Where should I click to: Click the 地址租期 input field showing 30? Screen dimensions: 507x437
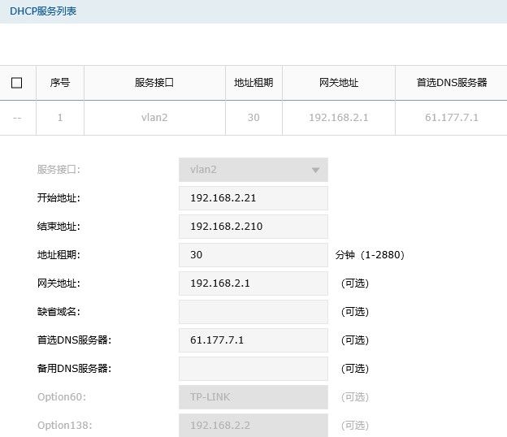[x=253, y=255]
